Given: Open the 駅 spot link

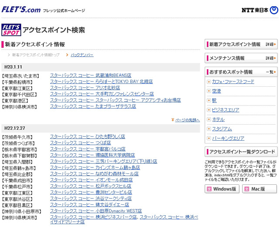Looking at the screenshot, I should click(x=214, y=101).
